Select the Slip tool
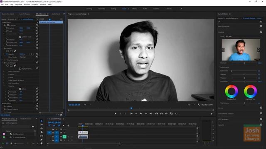The width and height of the screenshot is (266, 149). pos(42,136)
